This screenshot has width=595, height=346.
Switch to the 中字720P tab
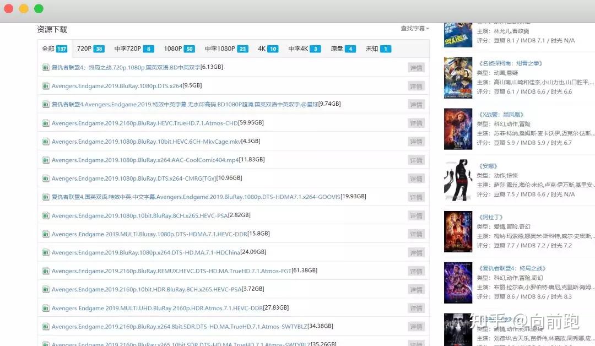(x=134, y=48)
